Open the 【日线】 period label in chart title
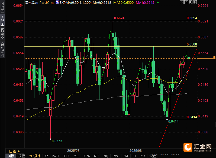 point(44,2)
